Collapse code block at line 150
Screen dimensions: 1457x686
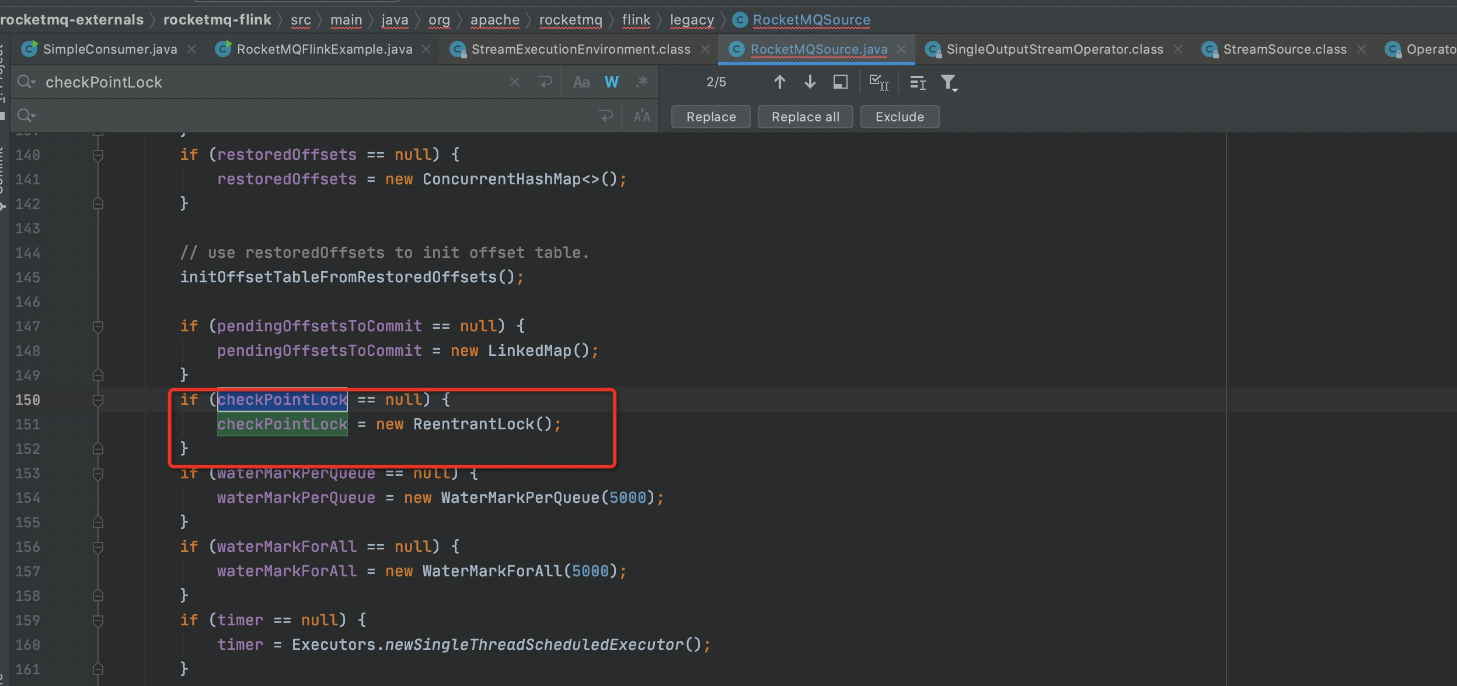pos(98,400)
